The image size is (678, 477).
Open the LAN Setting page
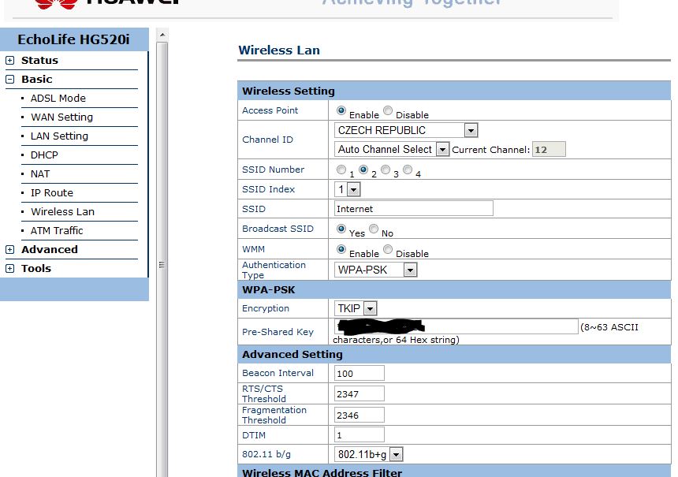click(59, 136)
